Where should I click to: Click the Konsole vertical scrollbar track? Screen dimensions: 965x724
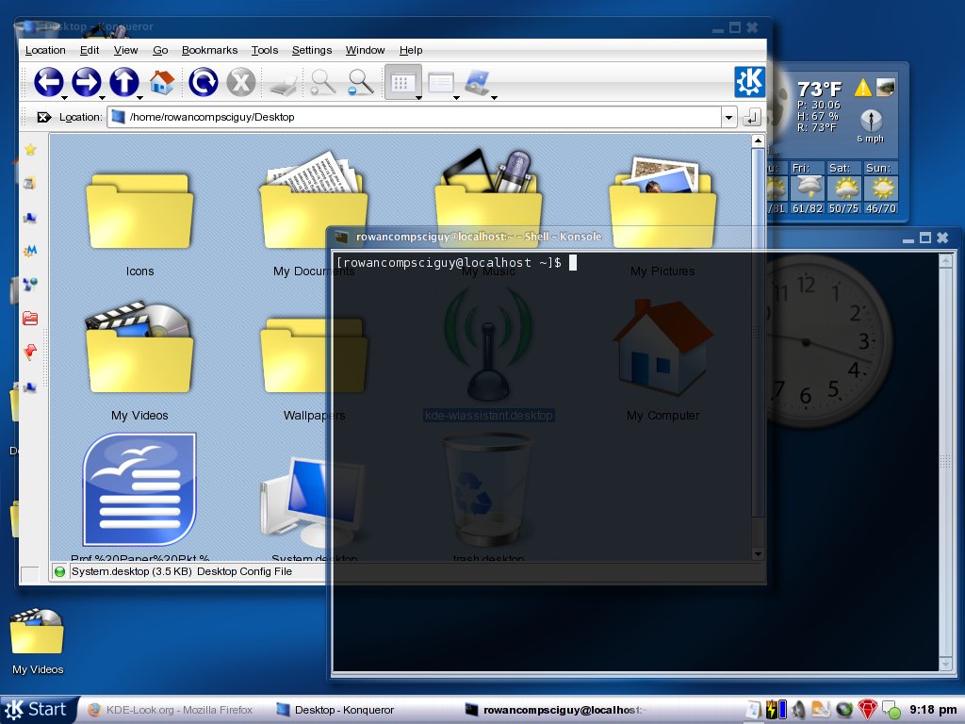click(946, 462)
